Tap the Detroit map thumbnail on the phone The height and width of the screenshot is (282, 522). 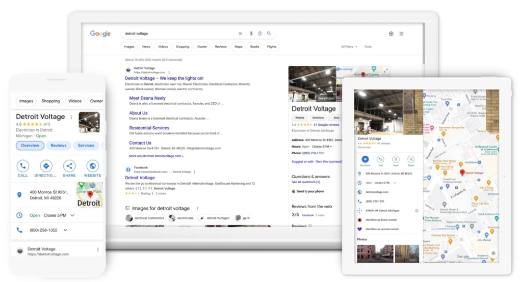[89, 195]
